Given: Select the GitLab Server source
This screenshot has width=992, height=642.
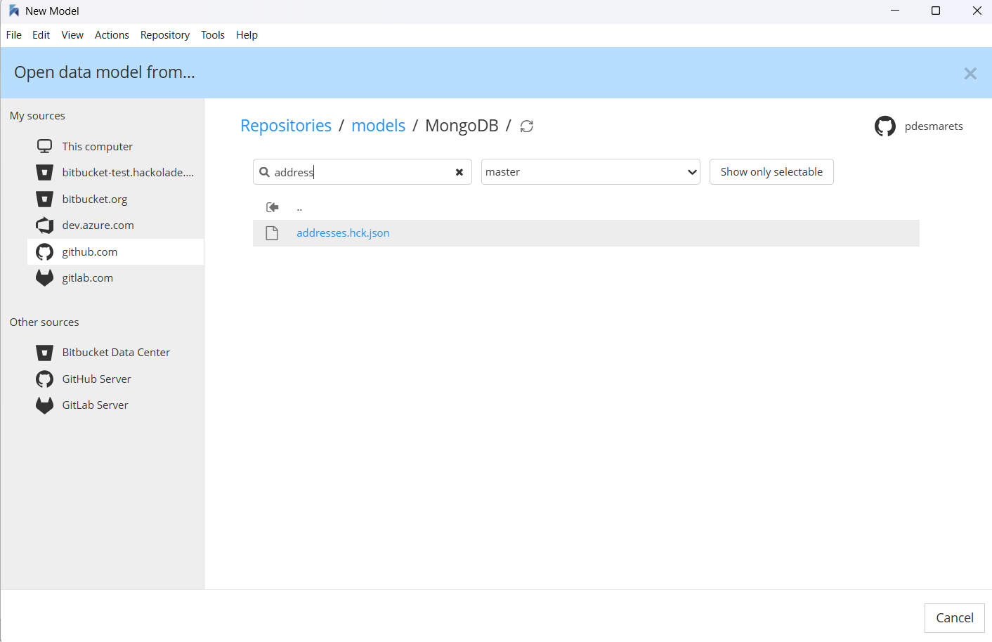Looking at the screenshot, I should pyautogui.click(x=96, y=405).
